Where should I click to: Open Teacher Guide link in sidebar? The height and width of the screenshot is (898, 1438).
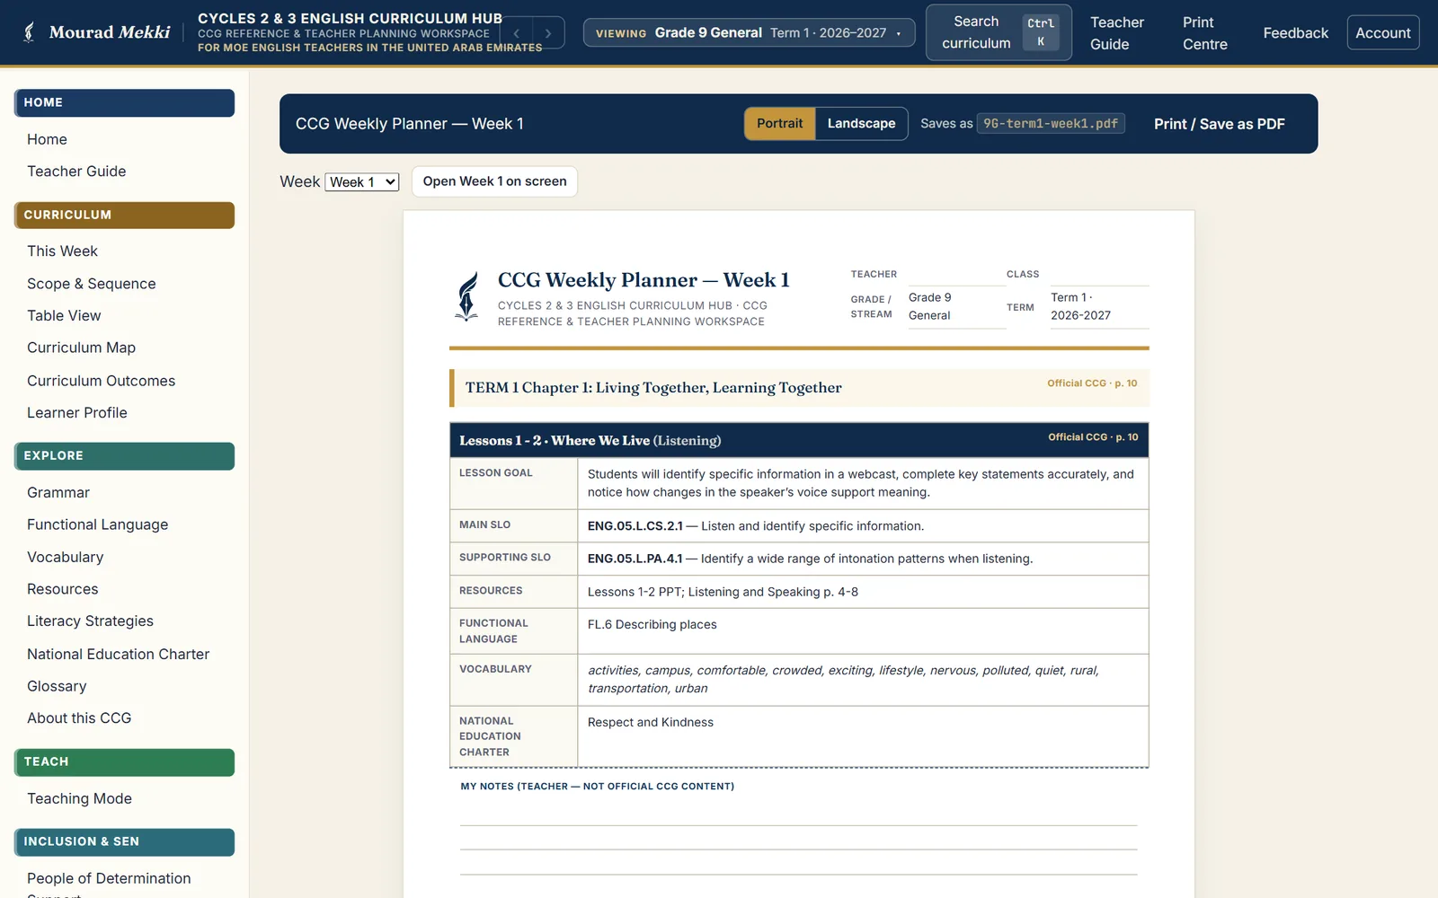point(76,172)
